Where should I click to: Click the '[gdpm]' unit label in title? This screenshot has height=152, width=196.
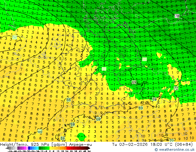(59, 145)
